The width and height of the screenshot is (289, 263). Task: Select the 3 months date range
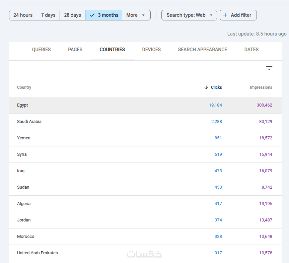(104, 15)
